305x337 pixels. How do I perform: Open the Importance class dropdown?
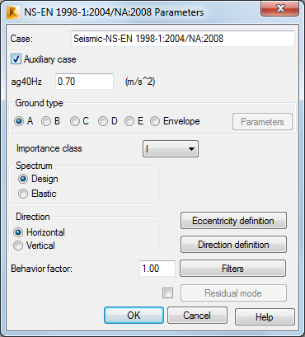171,149
